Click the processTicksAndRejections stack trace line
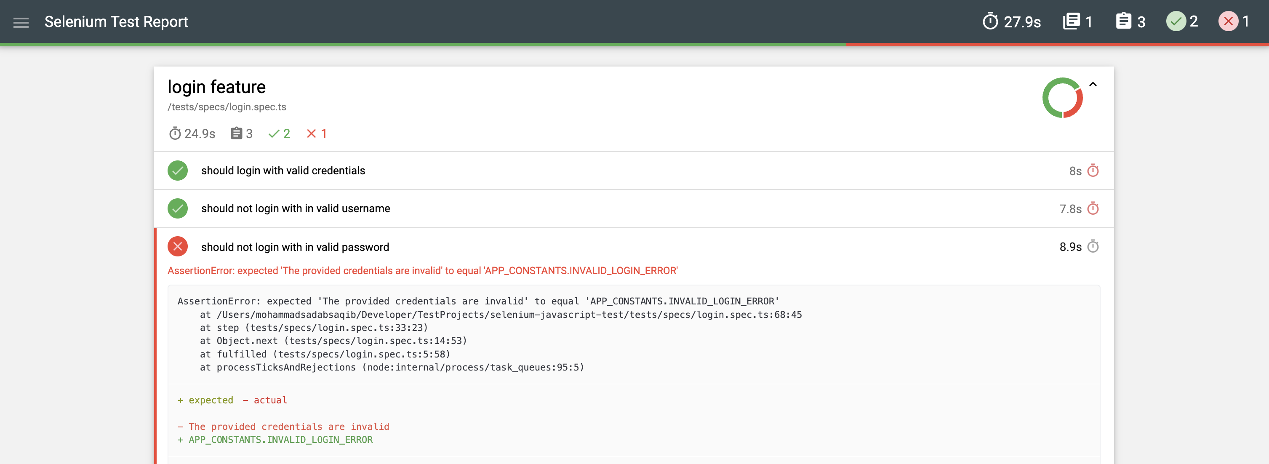 click(392, 368)
